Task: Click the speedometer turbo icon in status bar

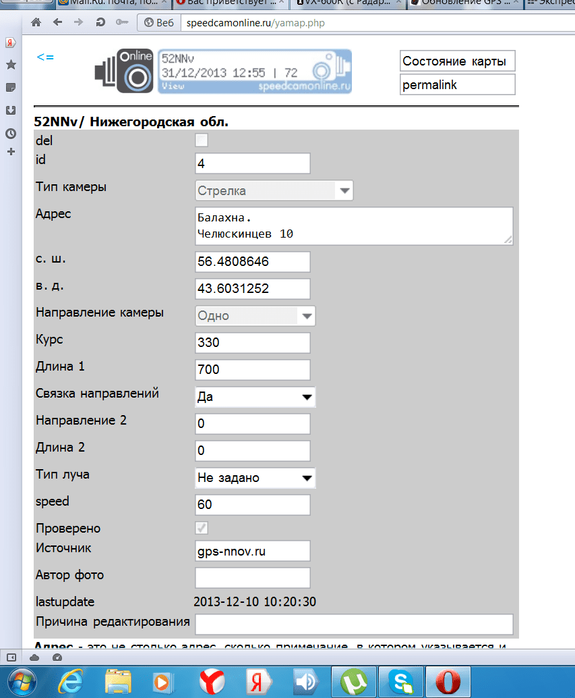Action: [57, 657]
